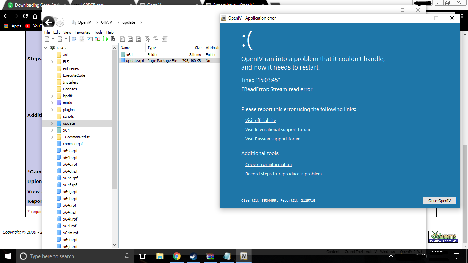Open the Favorites menu
Screen dimensions: 468x263
pos(83,32)
